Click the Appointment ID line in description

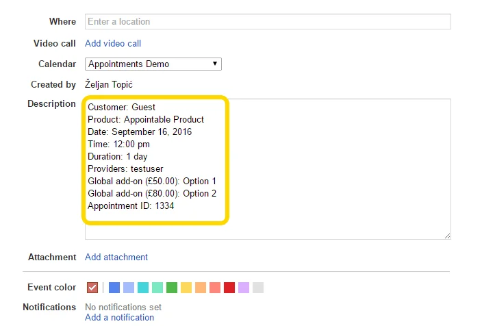click(131, 205)
